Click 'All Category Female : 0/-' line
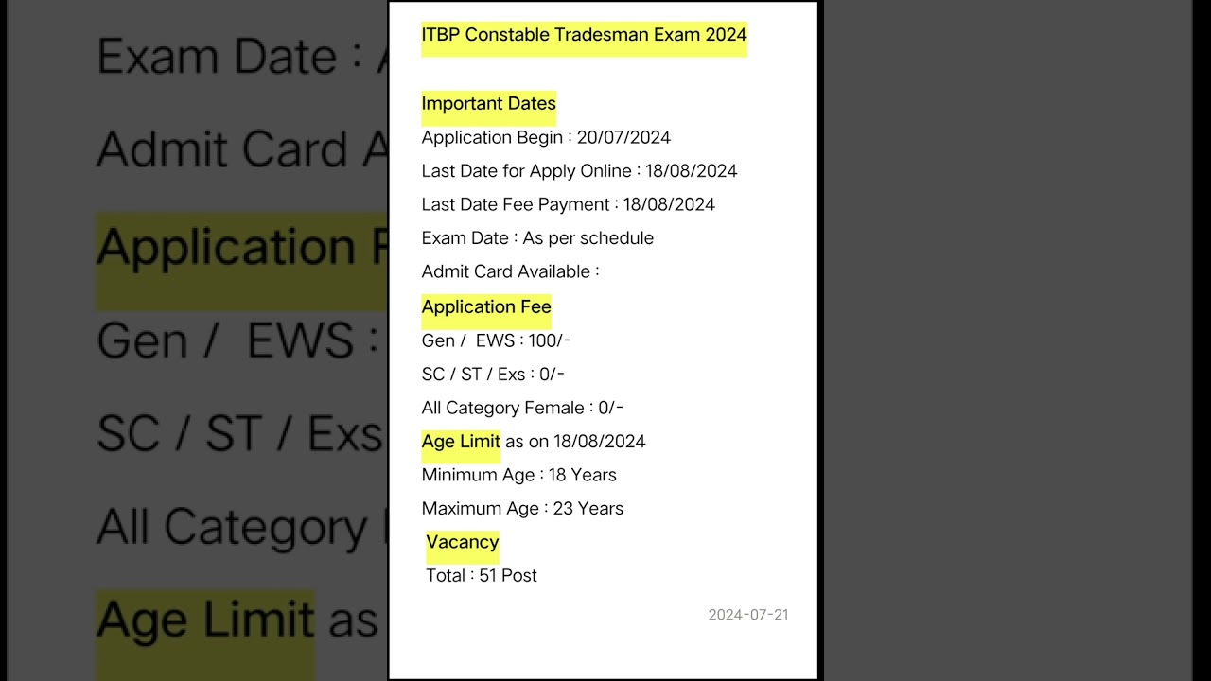 [x=522, y=409]
